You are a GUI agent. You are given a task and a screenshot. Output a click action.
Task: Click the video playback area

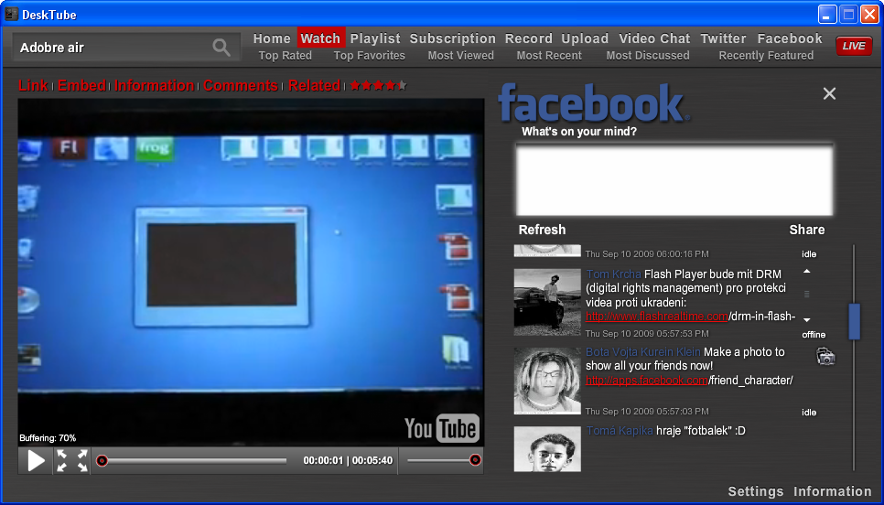(x=251, y=273)
